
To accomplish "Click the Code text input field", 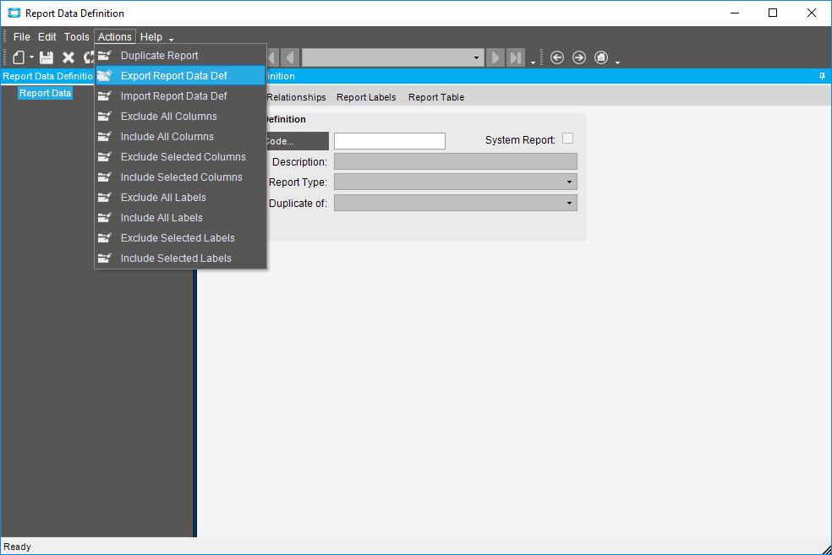I will [389, 141].
